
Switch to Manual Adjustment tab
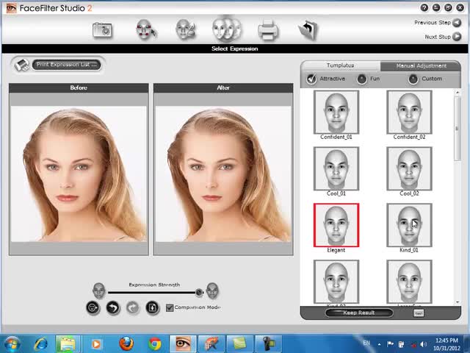point(421,65)
